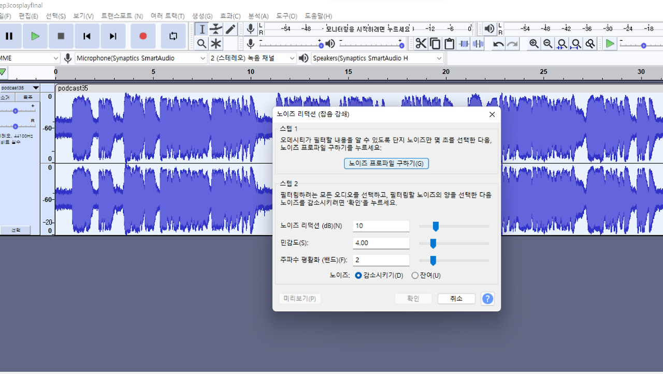Open the 트랜스포트(N) menu
The height and width of the screenshot is (374, 663).
pos(122,16)
